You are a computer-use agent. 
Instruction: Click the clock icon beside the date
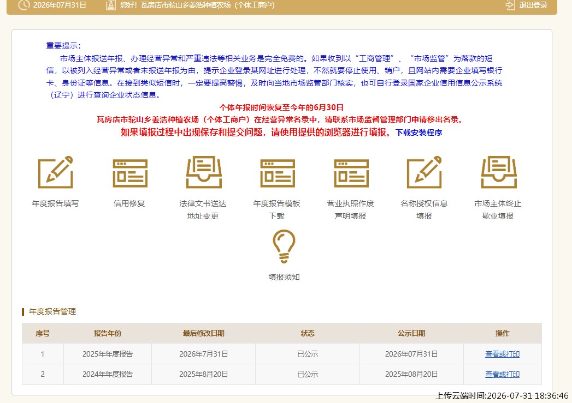click(24, 5)
